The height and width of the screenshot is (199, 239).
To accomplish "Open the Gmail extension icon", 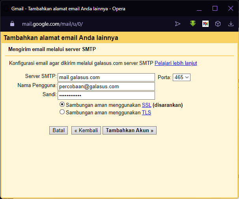I will pyautogui.click(x=205, y=24).
